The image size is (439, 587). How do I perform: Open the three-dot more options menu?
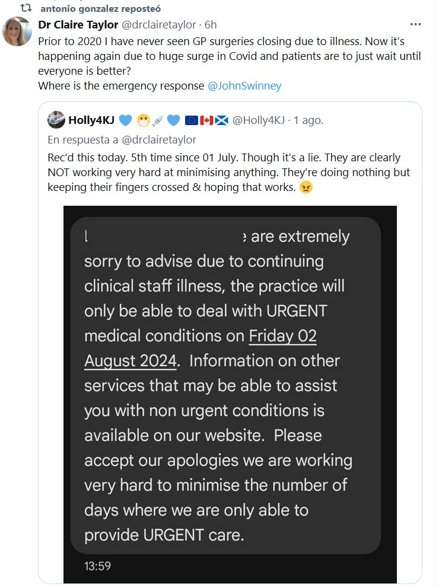tap(415, 24)
